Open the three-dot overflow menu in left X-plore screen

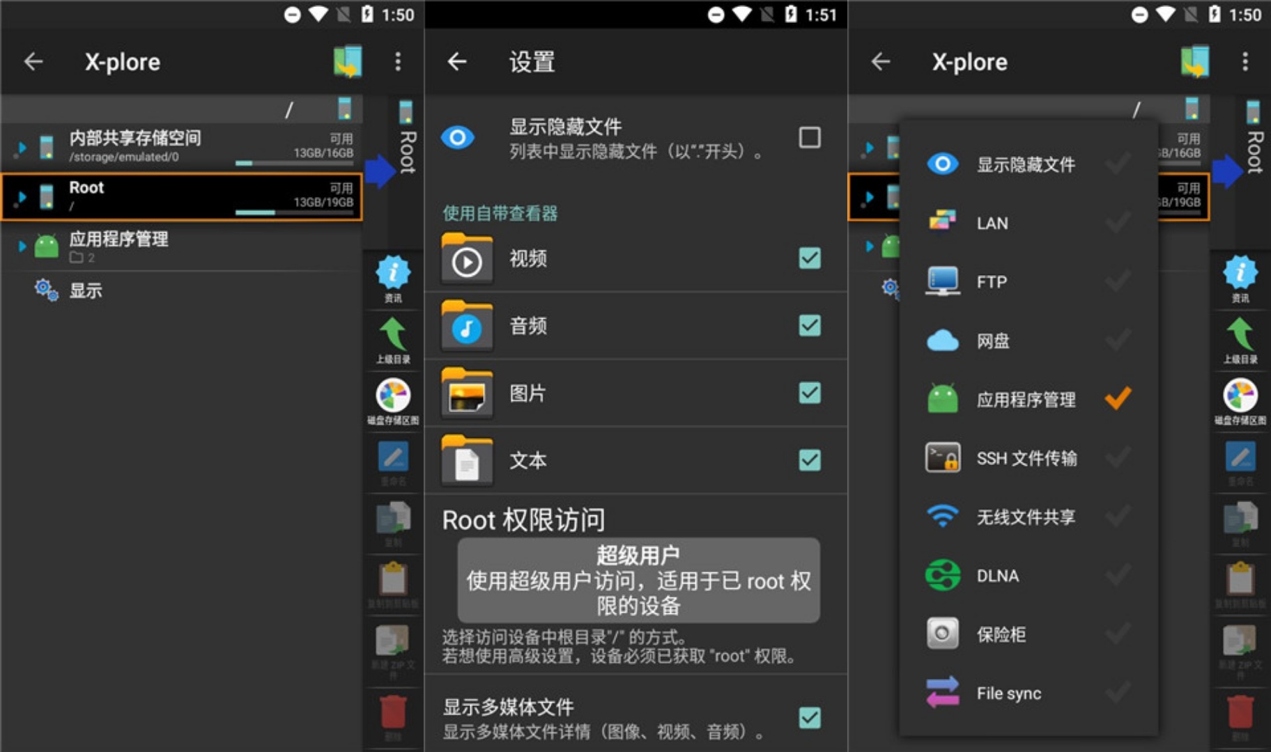398,62
